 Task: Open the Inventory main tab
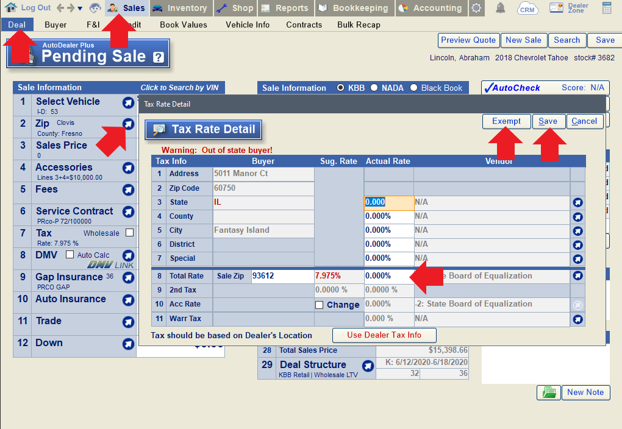pyautogui.click(x=181, y=8)
